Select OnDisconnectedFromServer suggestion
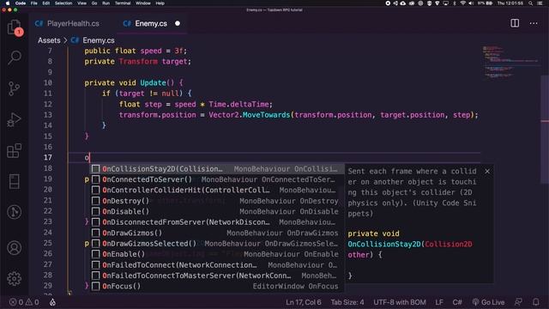Viewport: 549px width, 309px height. (217, 222)
